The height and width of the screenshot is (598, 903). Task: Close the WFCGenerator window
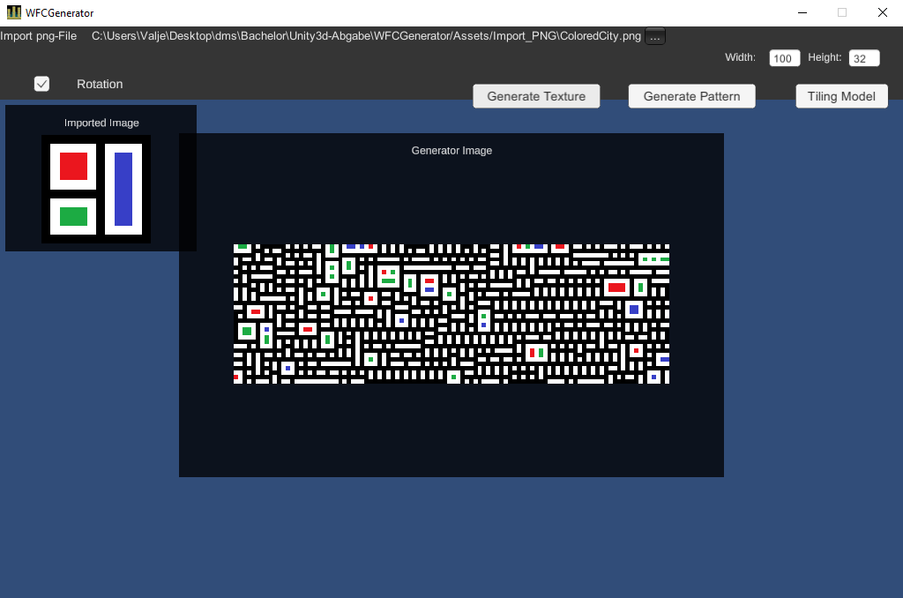pos(882,13)
